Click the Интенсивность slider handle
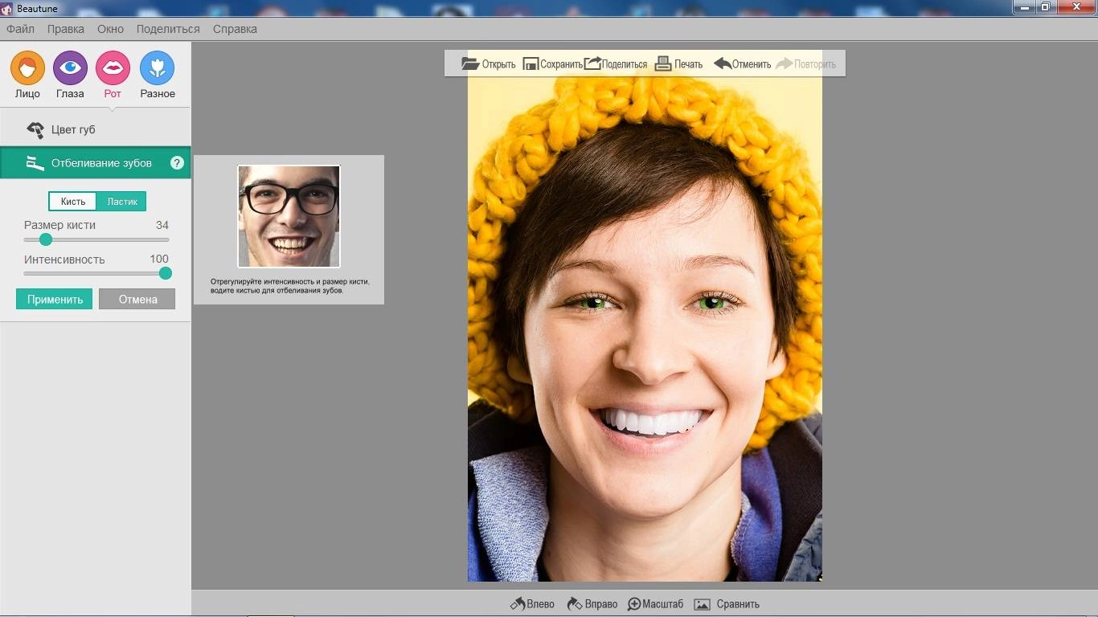The width and height of the screenshot is (1098, 617). pos(166,273)
